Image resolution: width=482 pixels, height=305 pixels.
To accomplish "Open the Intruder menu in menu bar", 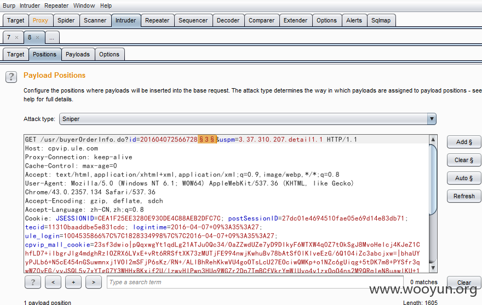I will [x=30, y=5].
